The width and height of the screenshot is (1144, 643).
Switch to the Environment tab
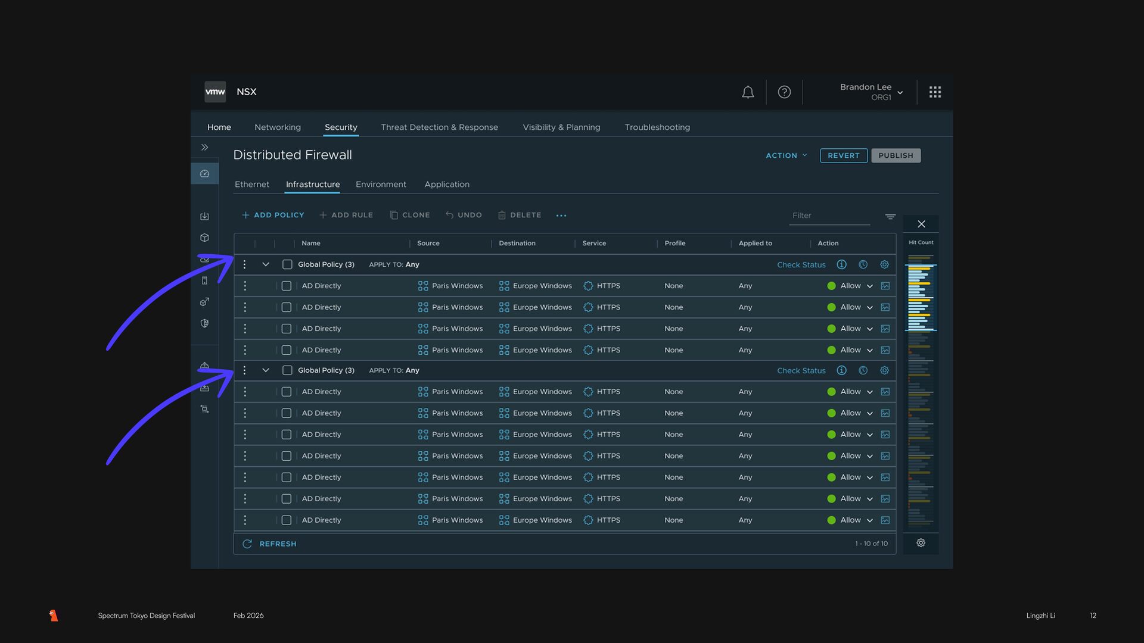(381, 185)
